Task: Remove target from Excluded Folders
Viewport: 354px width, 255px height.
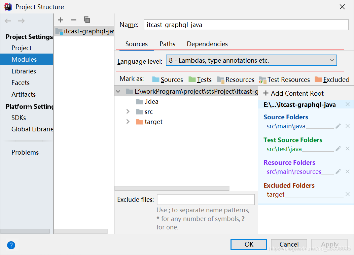Action: point(348,194)
